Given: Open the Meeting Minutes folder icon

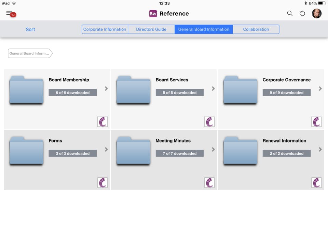Looking at the screenshot, I should point(134,151).
